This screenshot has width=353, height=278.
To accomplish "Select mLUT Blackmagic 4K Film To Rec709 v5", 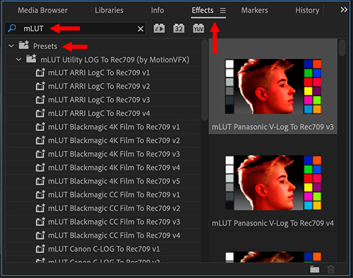I will (114, 181).
